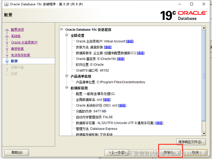This screenshot has height=159, width=212.
Task: Maximize the Oracle installer window
Action: pyautogui.click(x=192, y=4)
